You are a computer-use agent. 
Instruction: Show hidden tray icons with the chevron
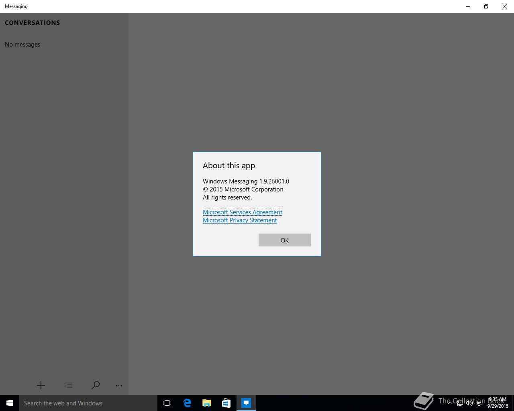(450, 403)
